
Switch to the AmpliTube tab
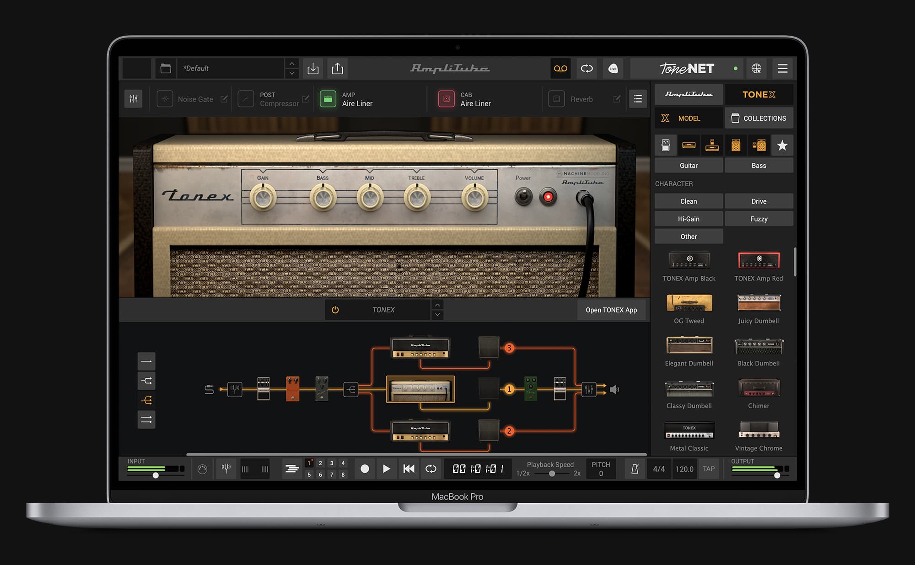(x=689, y=94)
